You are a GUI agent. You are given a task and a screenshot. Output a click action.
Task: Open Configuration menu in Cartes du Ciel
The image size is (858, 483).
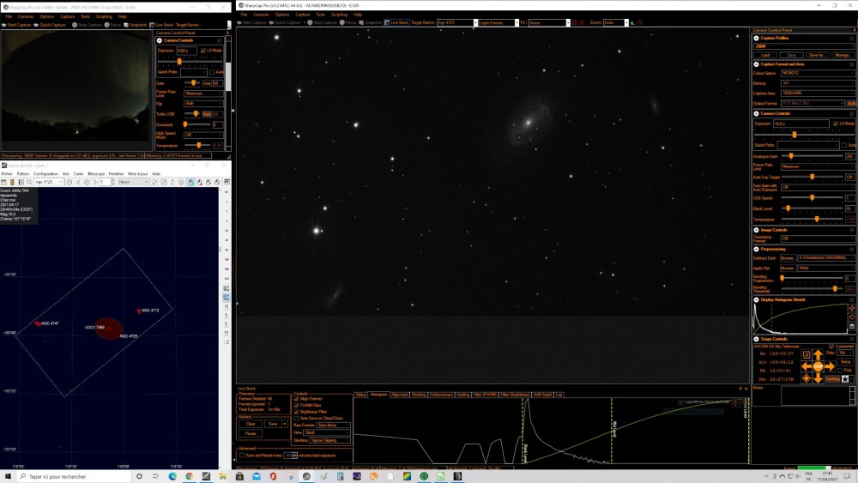pos(45,173)
